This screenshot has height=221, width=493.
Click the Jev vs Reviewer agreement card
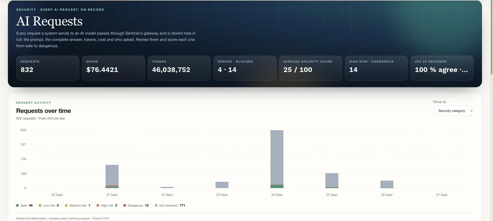pyautogui.click(x=442, y=68)
